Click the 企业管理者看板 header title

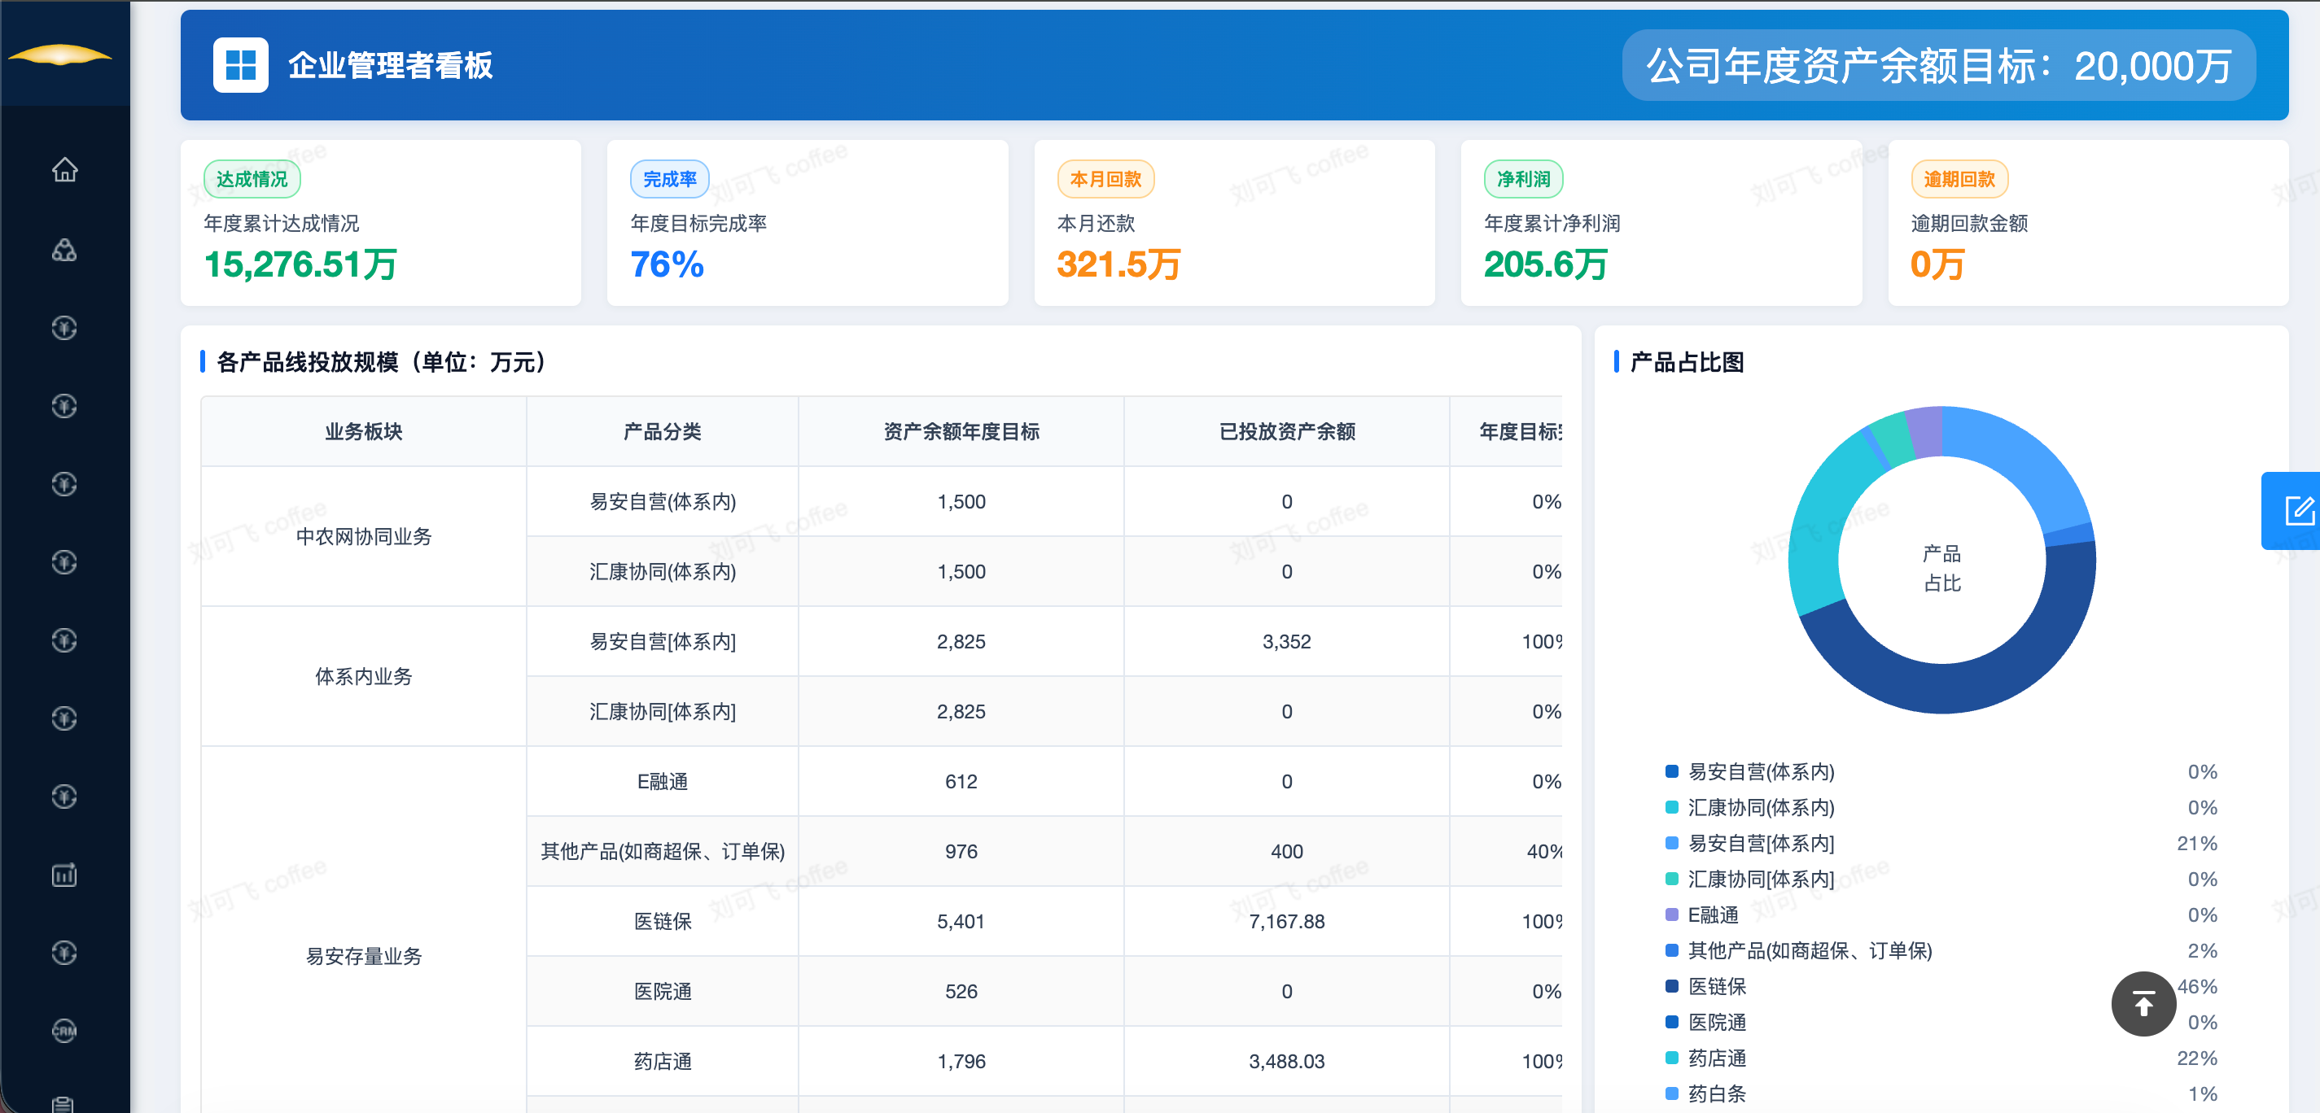pos(390,65)
